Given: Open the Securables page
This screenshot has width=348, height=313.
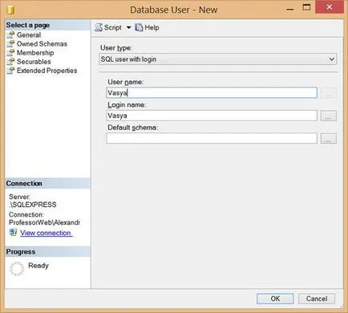Looking at the screenshot, I should (34, 62).
